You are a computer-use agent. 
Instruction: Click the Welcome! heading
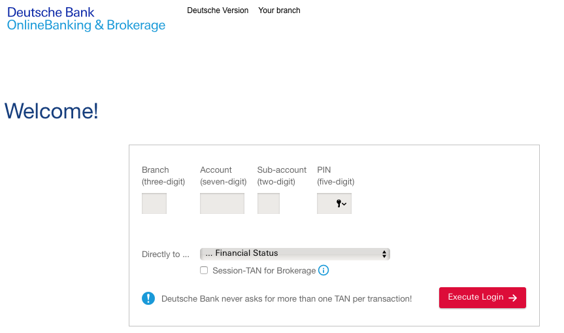coord(51,111)
